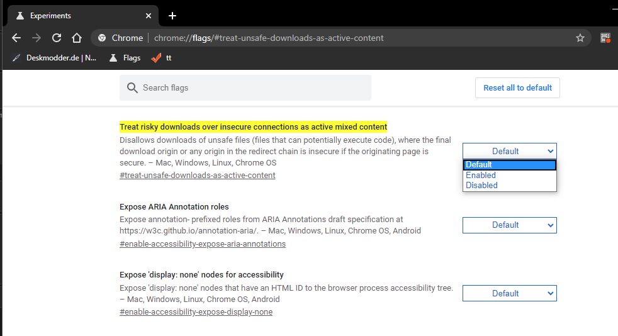Open the tt bookmark
Image resolution: width=618 pixels, height=336 pixels.
[x=162, y=58]
